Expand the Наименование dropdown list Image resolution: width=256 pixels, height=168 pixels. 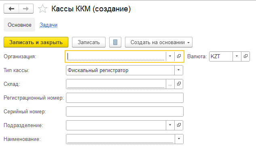179,139
